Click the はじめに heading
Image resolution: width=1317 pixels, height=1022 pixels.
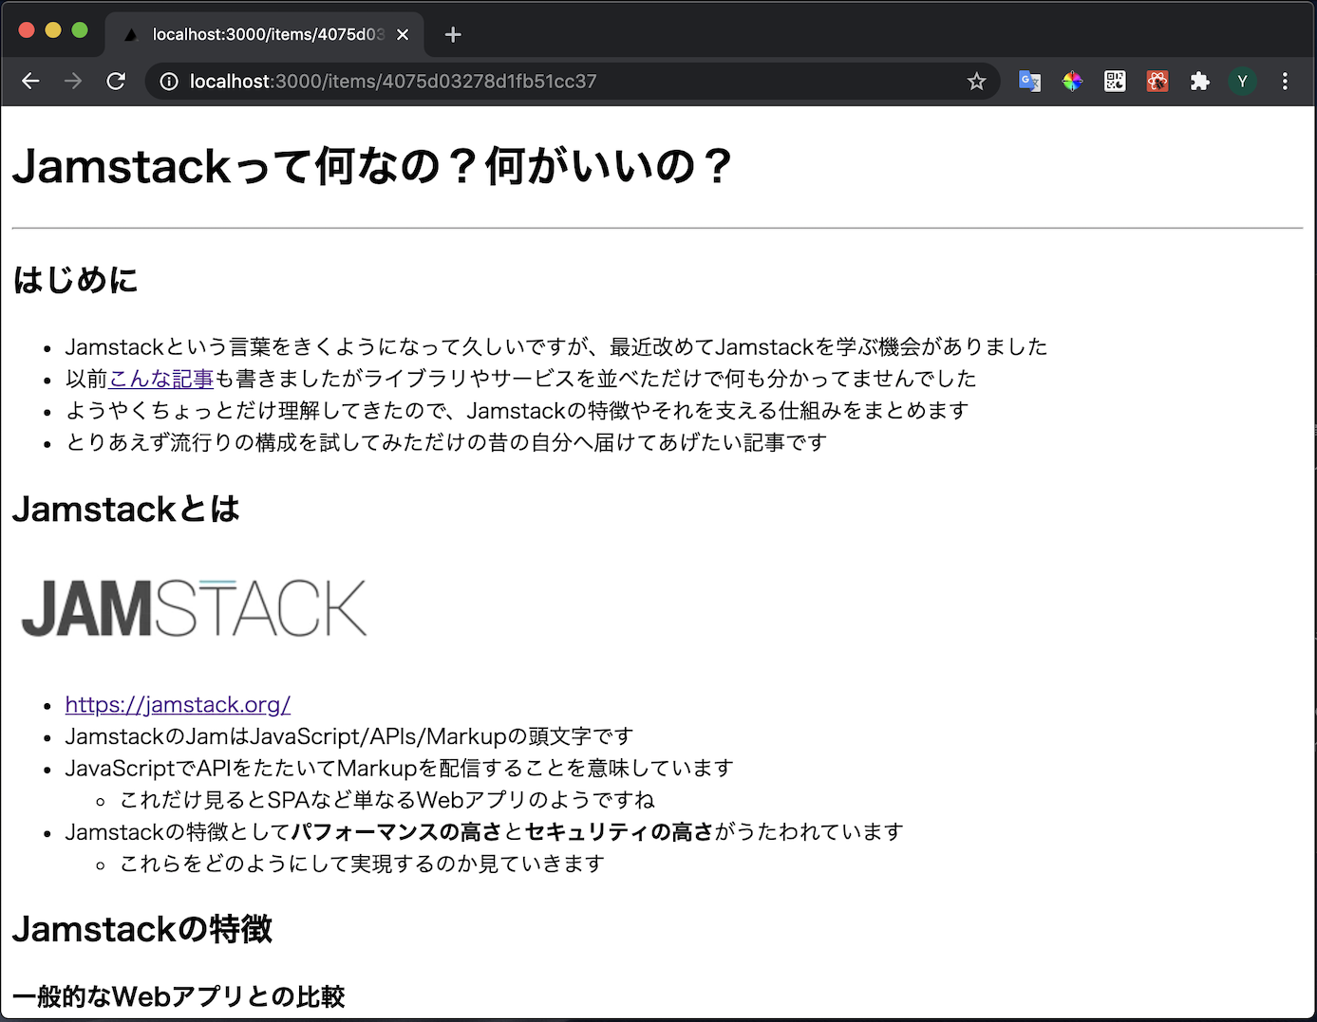[75, 280]
